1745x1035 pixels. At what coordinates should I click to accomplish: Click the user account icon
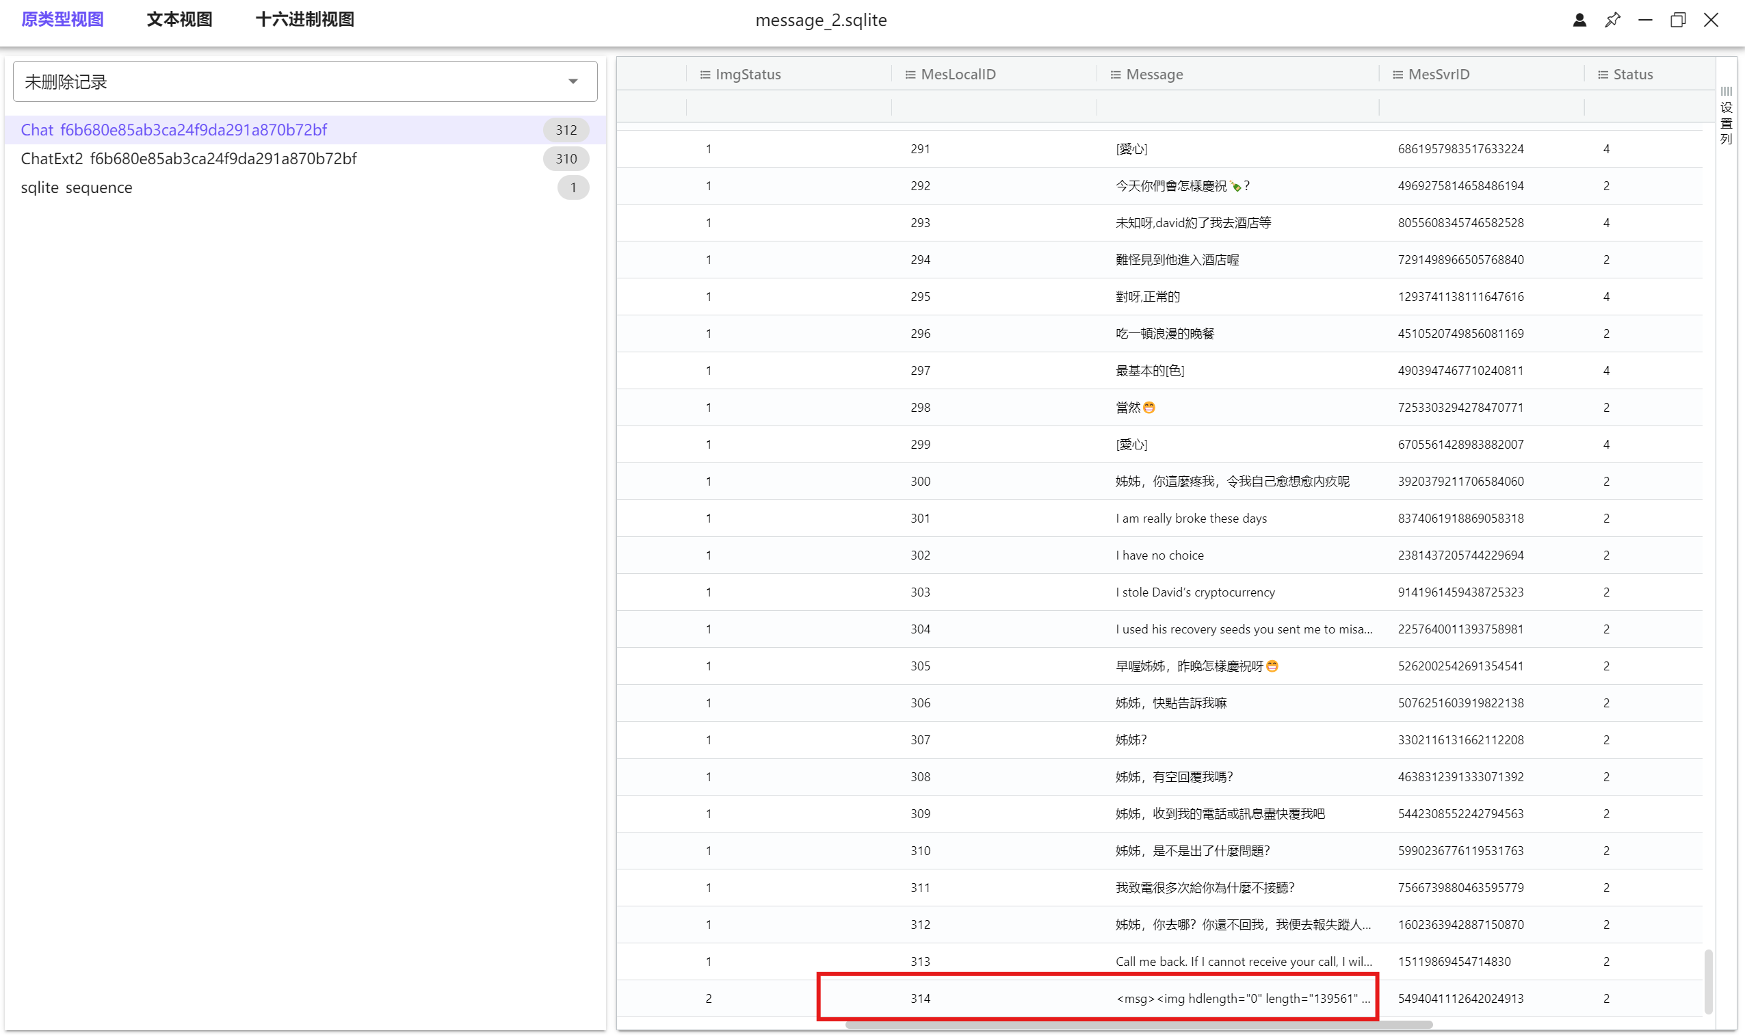click(1579, 21)
